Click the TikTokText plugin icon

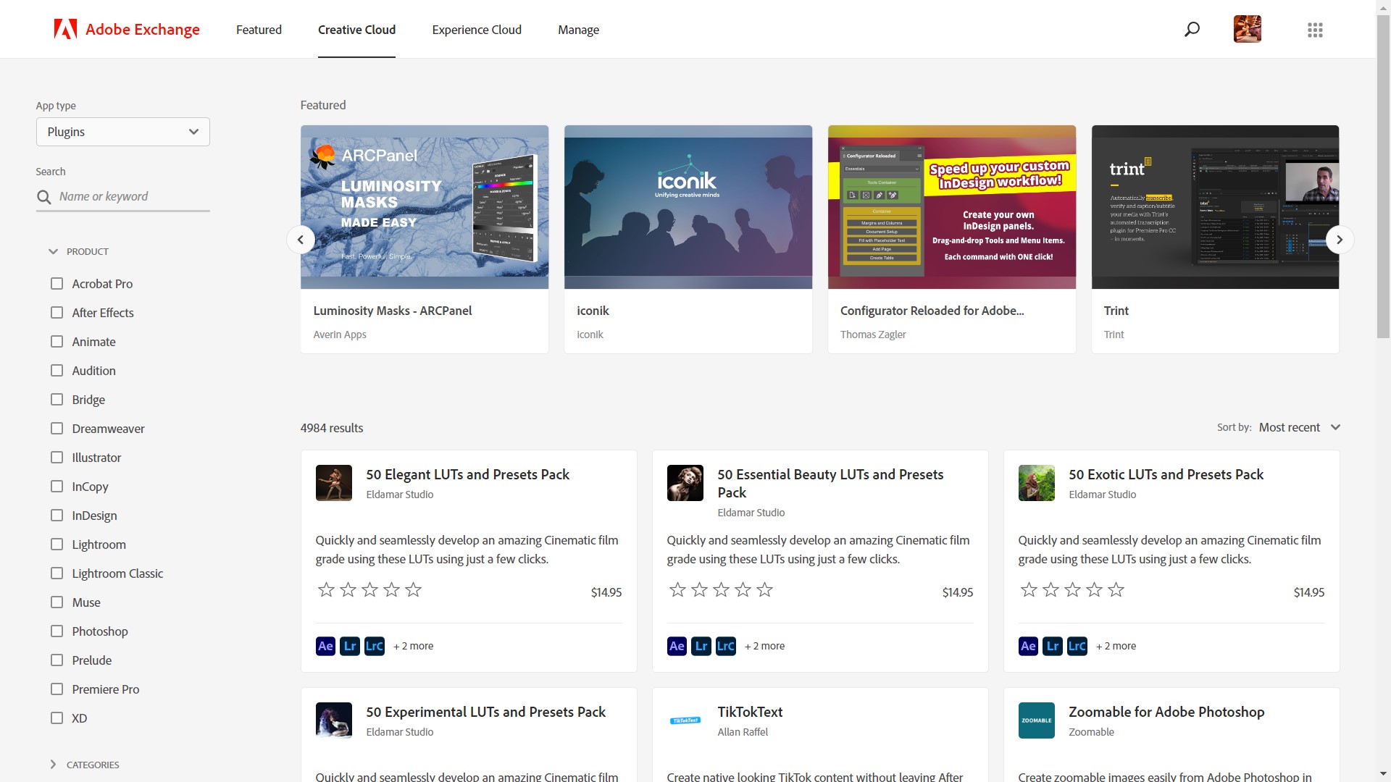point(685,720)
